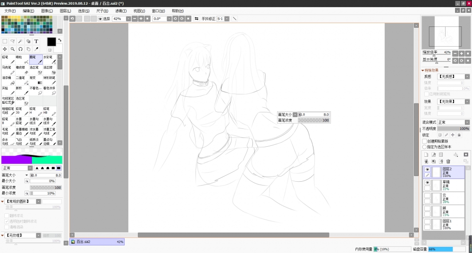Screen dimensions: 472x253
Task: Select the shape tool icon
Action: click(x=28, y=41)
